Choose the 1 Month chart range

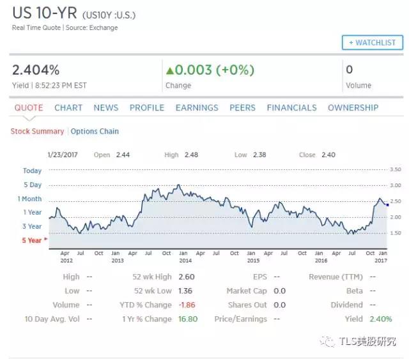(29, 199)
